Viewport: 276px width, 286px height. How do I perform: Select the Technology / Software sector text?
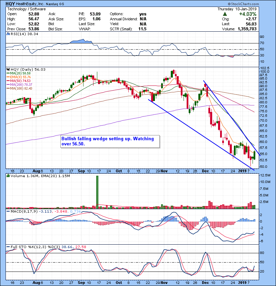[x=27, y=9]
